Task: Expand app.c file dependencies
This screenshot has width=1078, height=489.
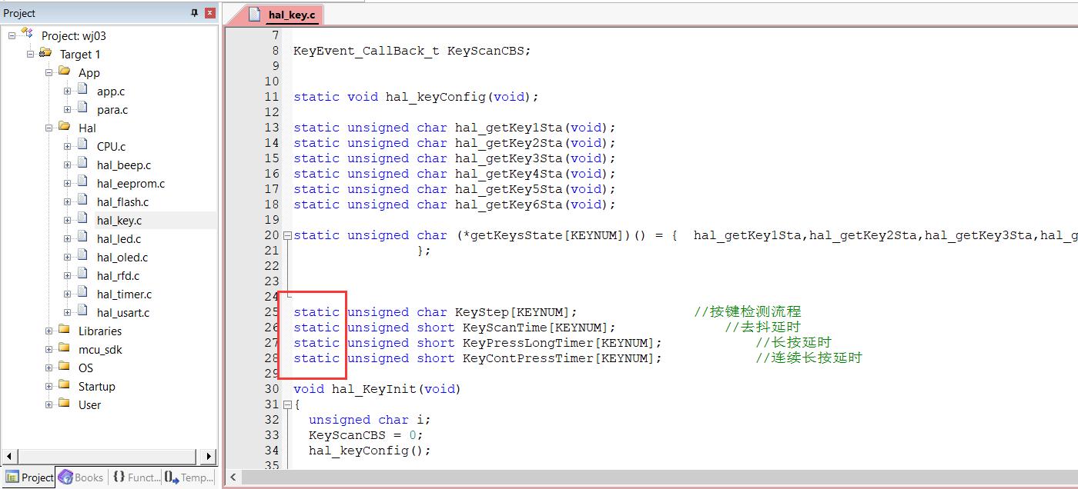Action: point(67,91)
